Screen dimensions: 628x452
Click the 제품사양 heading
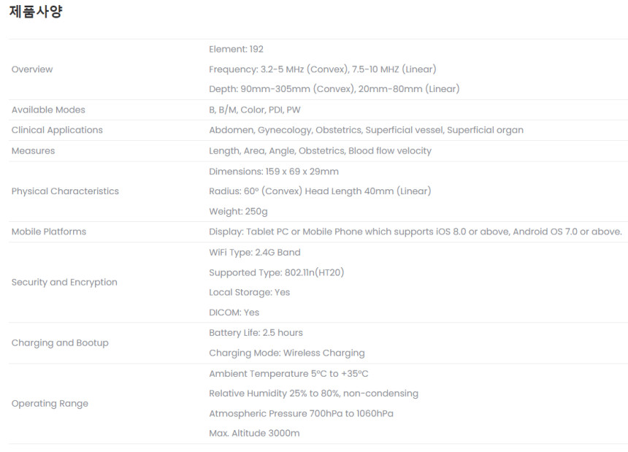[x=36, y=12]
